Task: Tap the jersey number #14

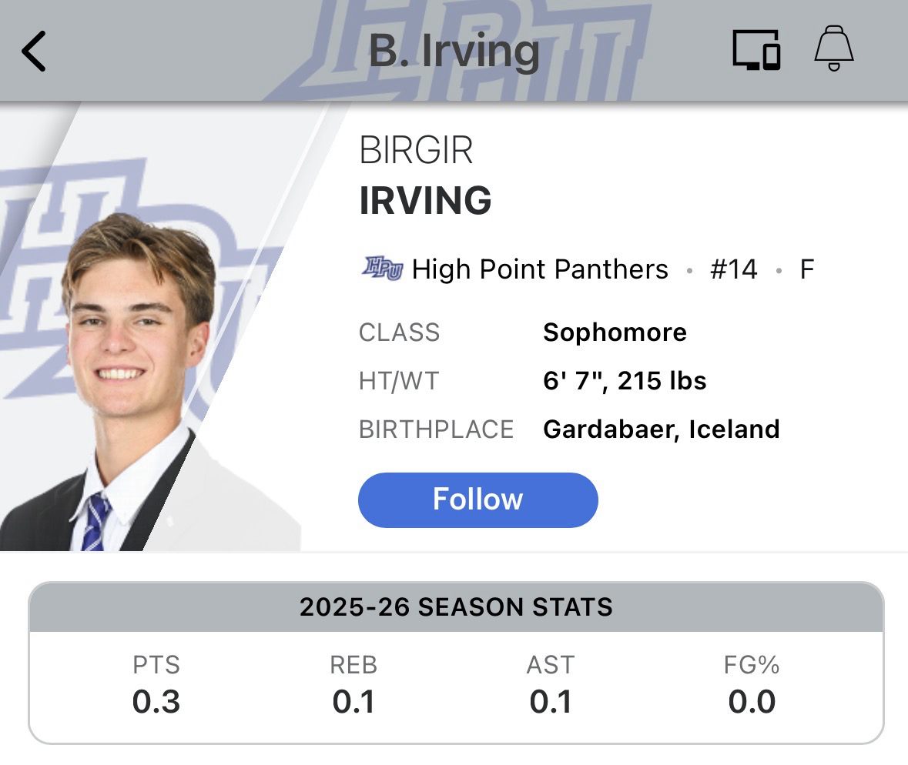Action: [x=733, y=269]
